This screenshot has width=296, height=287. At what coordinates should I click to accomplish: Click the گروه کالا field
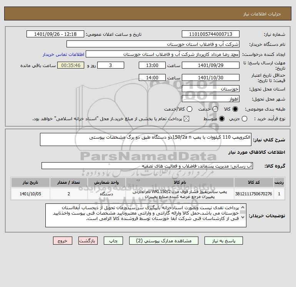click(147, 166)
